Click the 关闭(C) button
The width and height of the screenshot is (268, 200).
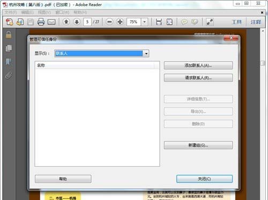tap(204, 179)
